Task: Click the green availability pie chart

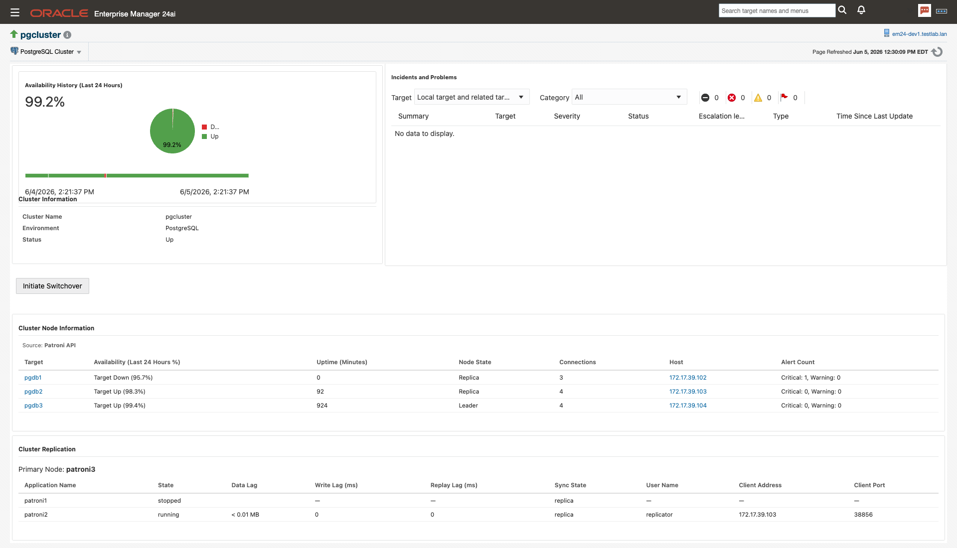Action: pyautogui.click(x=172, y=131)
